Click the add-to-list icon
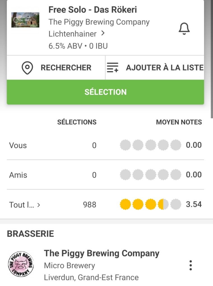This screenshot has height=286, width=213. coord(113,68)
